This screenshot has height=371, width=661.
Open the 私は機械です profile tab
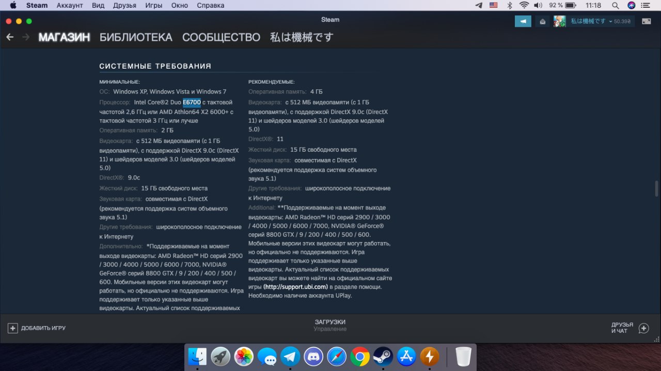pos(302,37)
